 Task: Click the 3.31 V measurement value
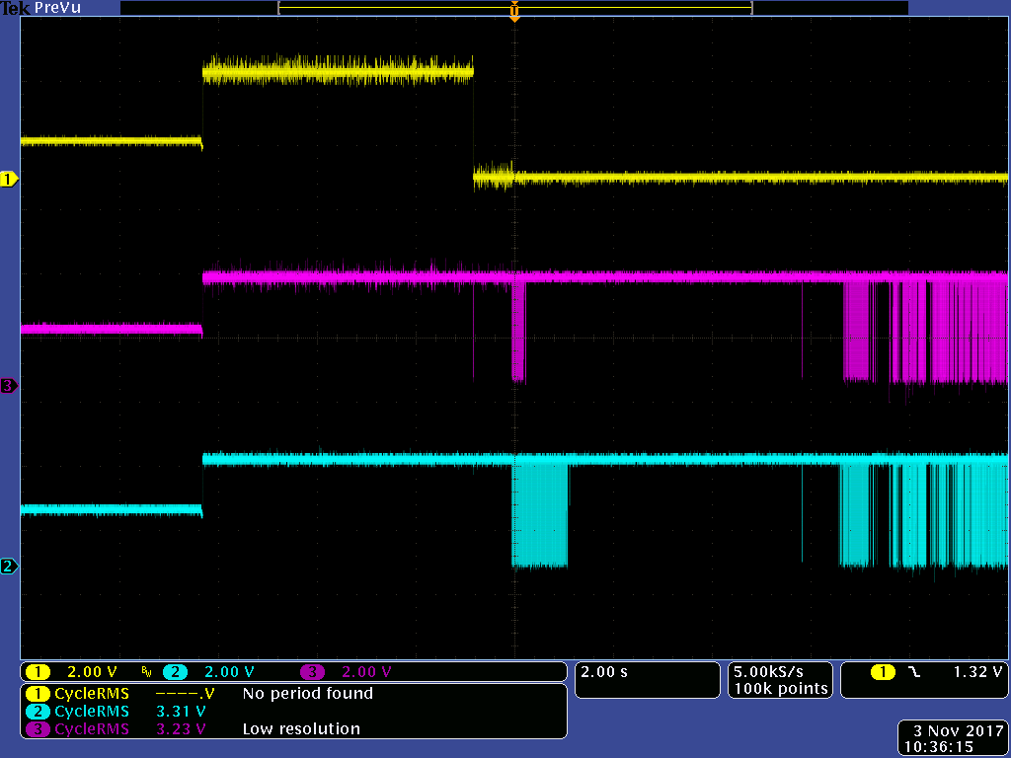(182, 712)
